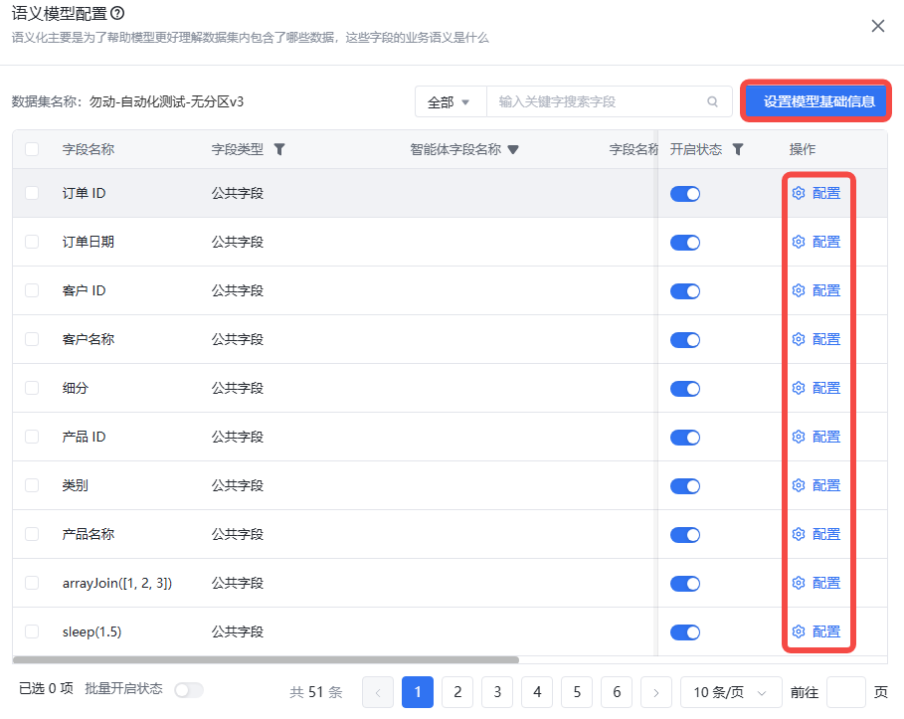Viewport: 904px width, 719px height.
Task: Click the 设置模型基础信息 button
Action: pos(817,101)
